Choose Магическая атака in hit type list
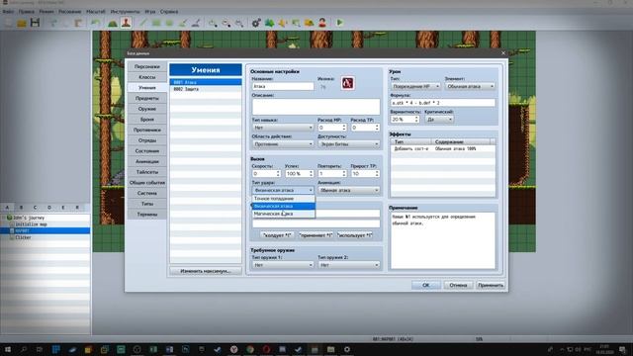The image size is (633, 356). 284,214
